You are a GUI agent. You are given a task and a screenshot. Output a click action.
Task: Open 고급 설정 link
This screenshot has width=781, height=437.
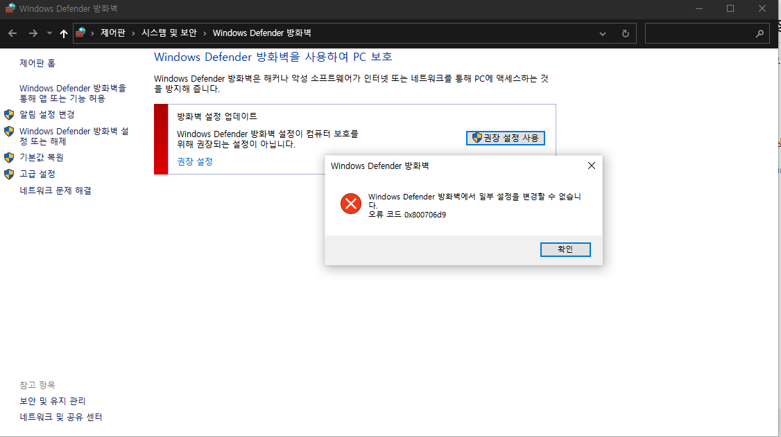point(37,174)
